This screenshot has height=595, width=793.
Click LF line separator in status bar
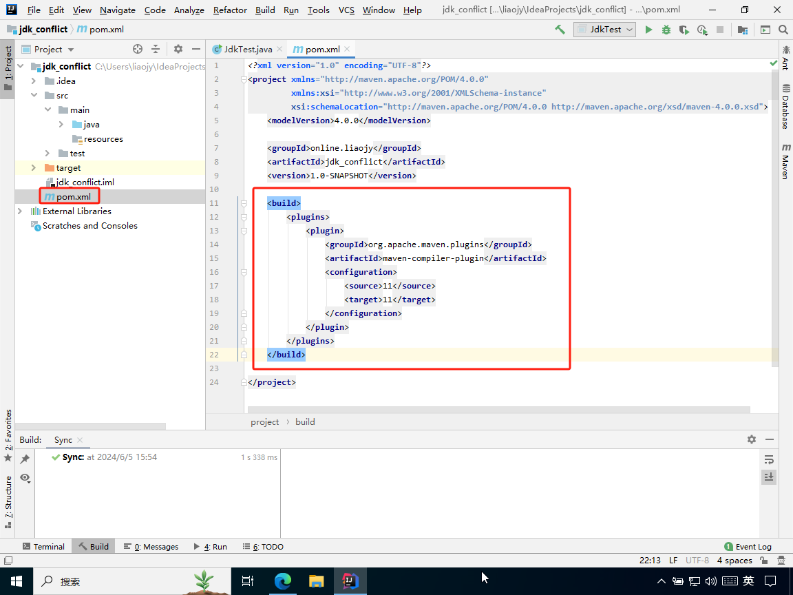tap(673, 561)
